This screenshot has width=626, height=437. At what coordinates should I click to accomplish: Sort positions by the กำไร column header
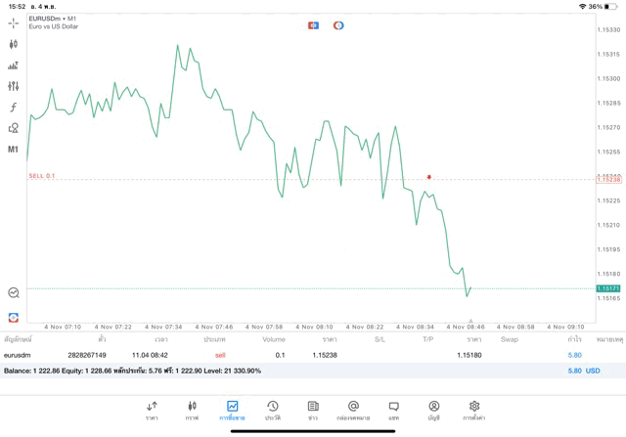575,339
